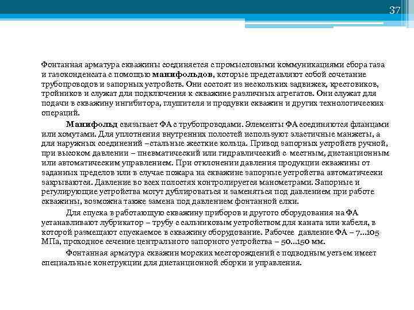
Task: Click the line beginning "тройников и служат для подключения"
Action: click(x=209, y=94)
